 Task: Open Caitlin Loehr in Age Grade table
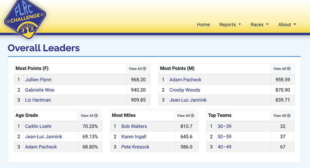(x=38, y=126)
